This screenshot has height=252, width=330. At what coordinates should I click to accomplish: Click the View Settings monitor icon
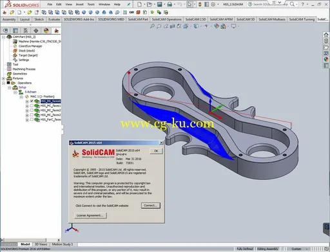(233, 26)
